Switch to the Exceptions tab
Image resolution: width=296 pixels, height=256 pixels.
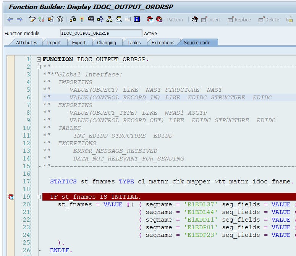tap(163, 43)
